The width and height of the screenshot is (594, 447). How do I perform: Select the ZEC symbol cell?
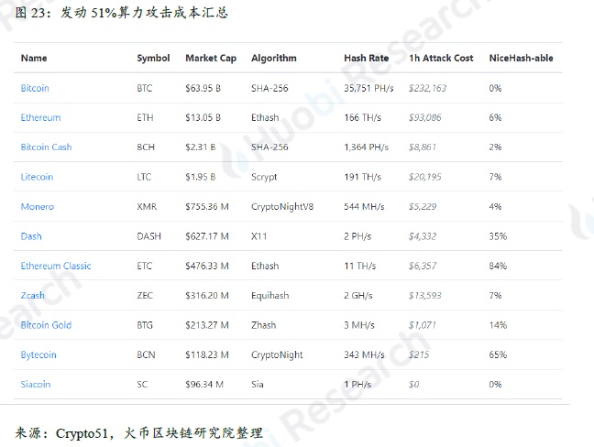[145, 295]
